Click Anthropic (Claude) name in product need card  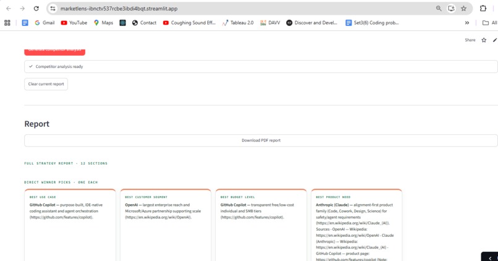pos(332,205)
